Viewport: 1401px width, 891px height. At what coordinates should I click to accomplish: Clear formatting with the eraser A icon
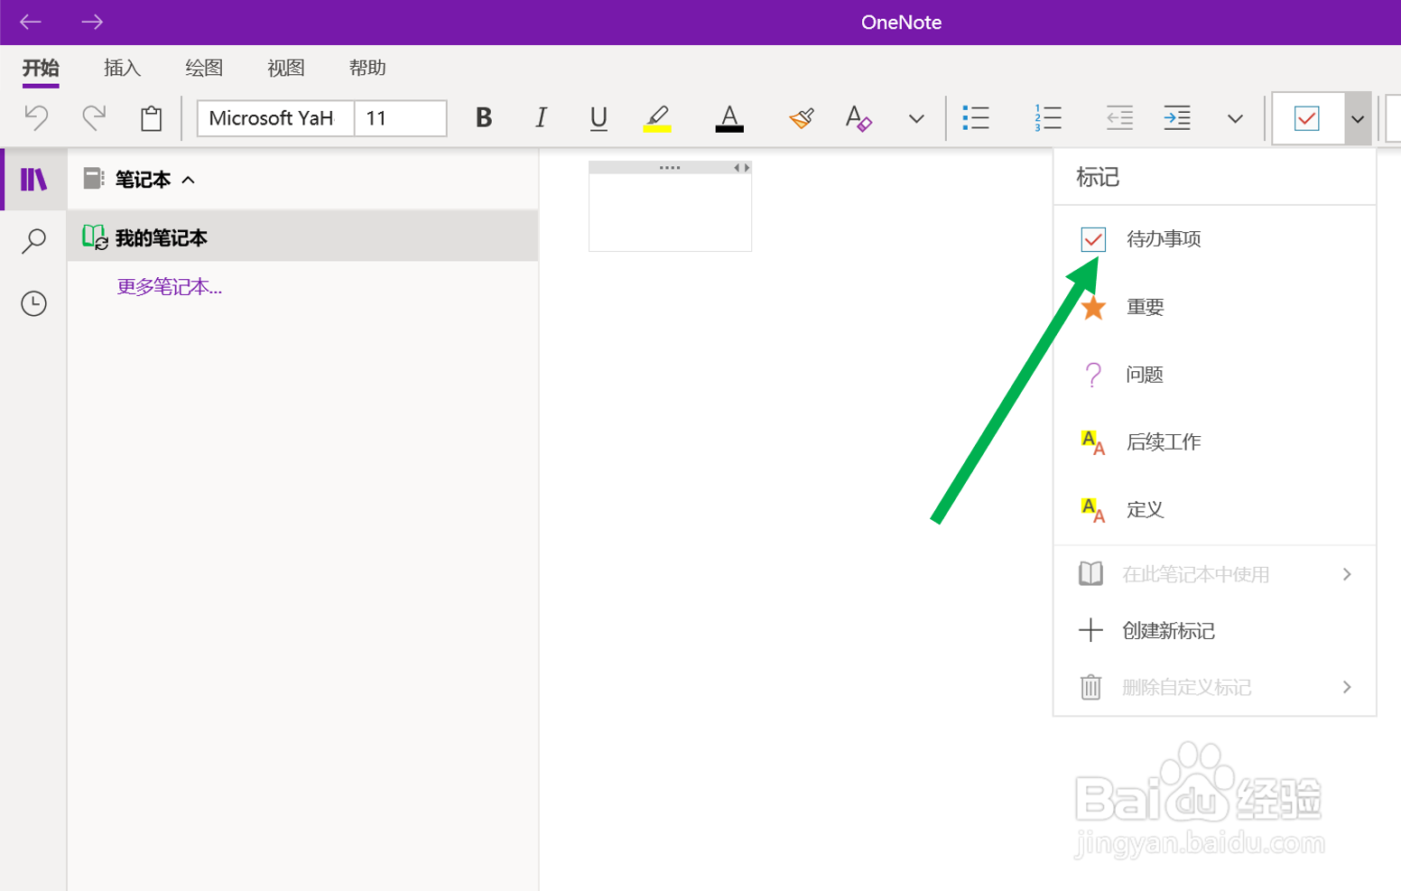coord(858,117)
